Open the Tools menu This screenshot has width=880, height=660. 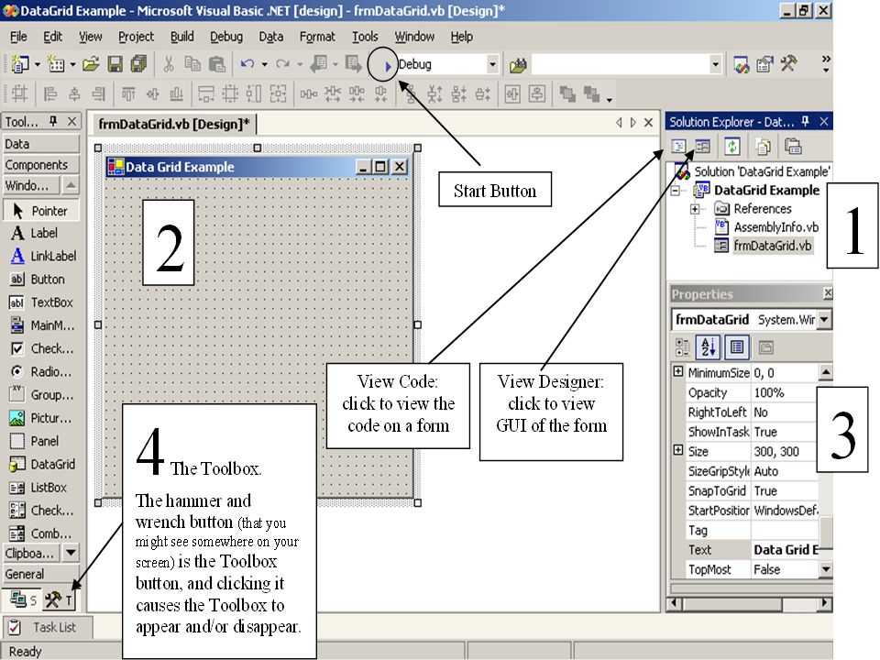click(x=365, y=37)
